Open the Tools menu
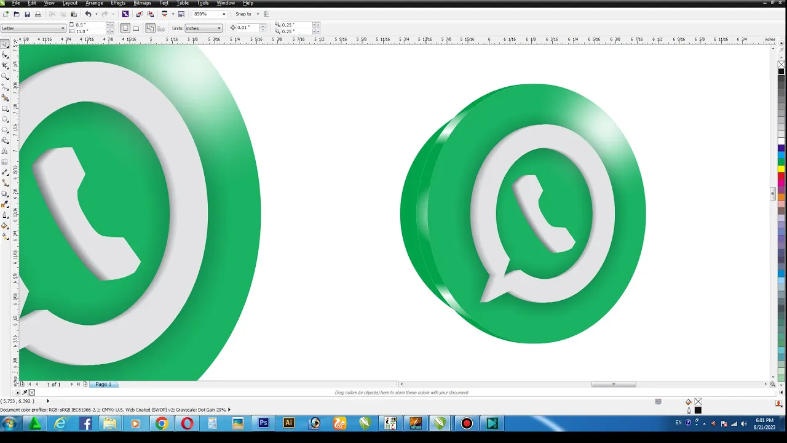 (203, 3)
